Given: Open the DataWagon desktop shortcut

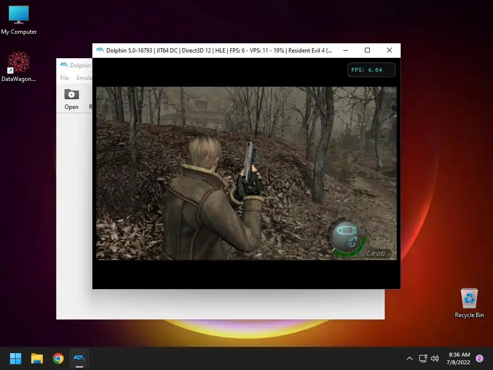Looking at the screenshot, I should click(x=19, y=66).
